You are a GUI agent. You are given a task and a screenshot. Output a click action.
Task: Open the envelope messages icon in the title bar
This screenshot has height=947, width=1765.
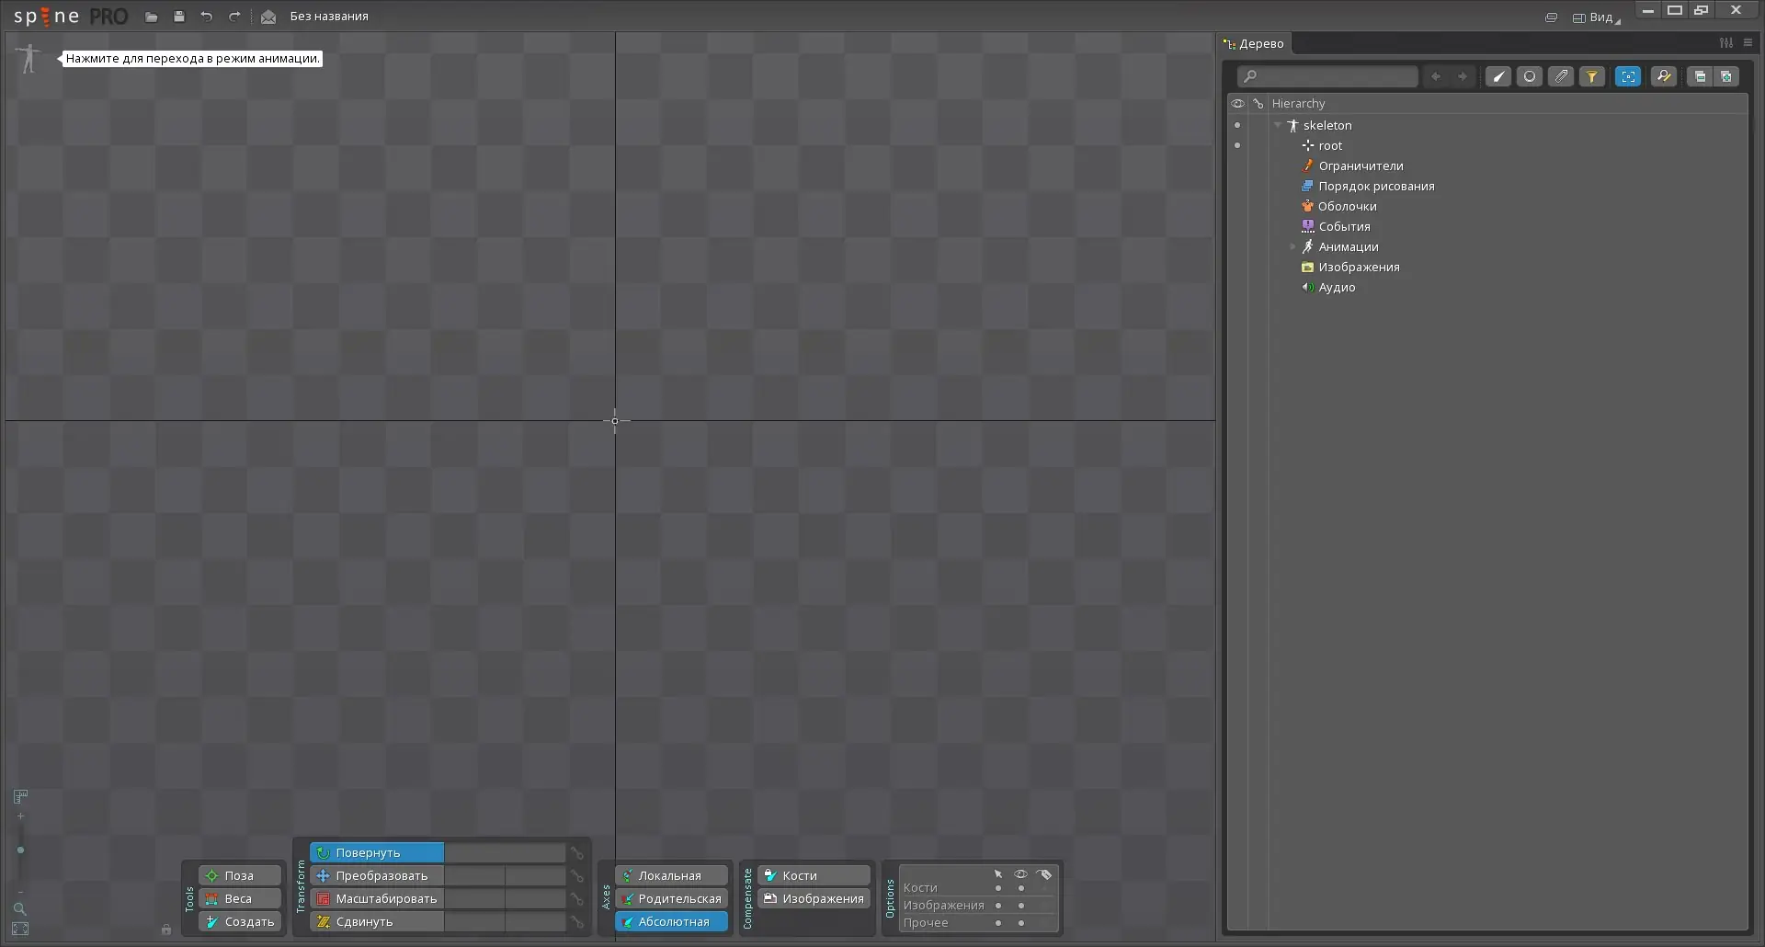pyautogui.click(x=268, y=17)
